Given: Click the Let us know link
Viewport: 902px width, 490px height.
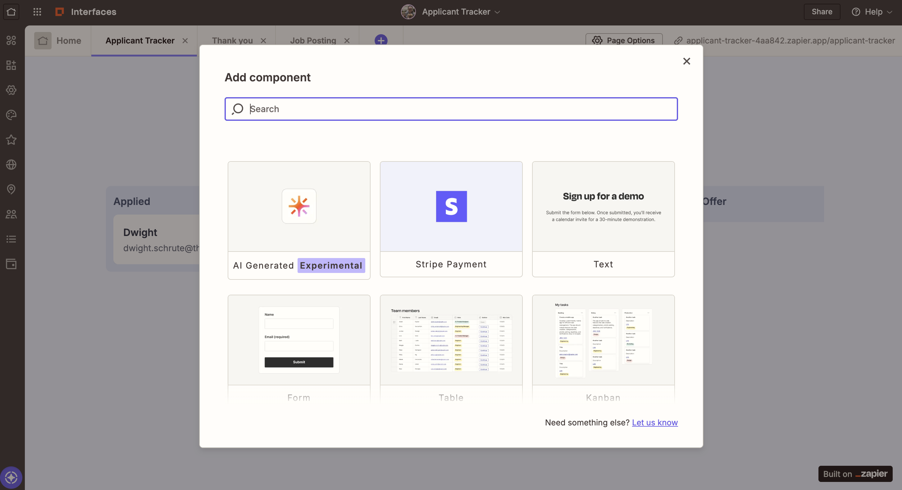Looking at the screenshot, I should [655, 422].
